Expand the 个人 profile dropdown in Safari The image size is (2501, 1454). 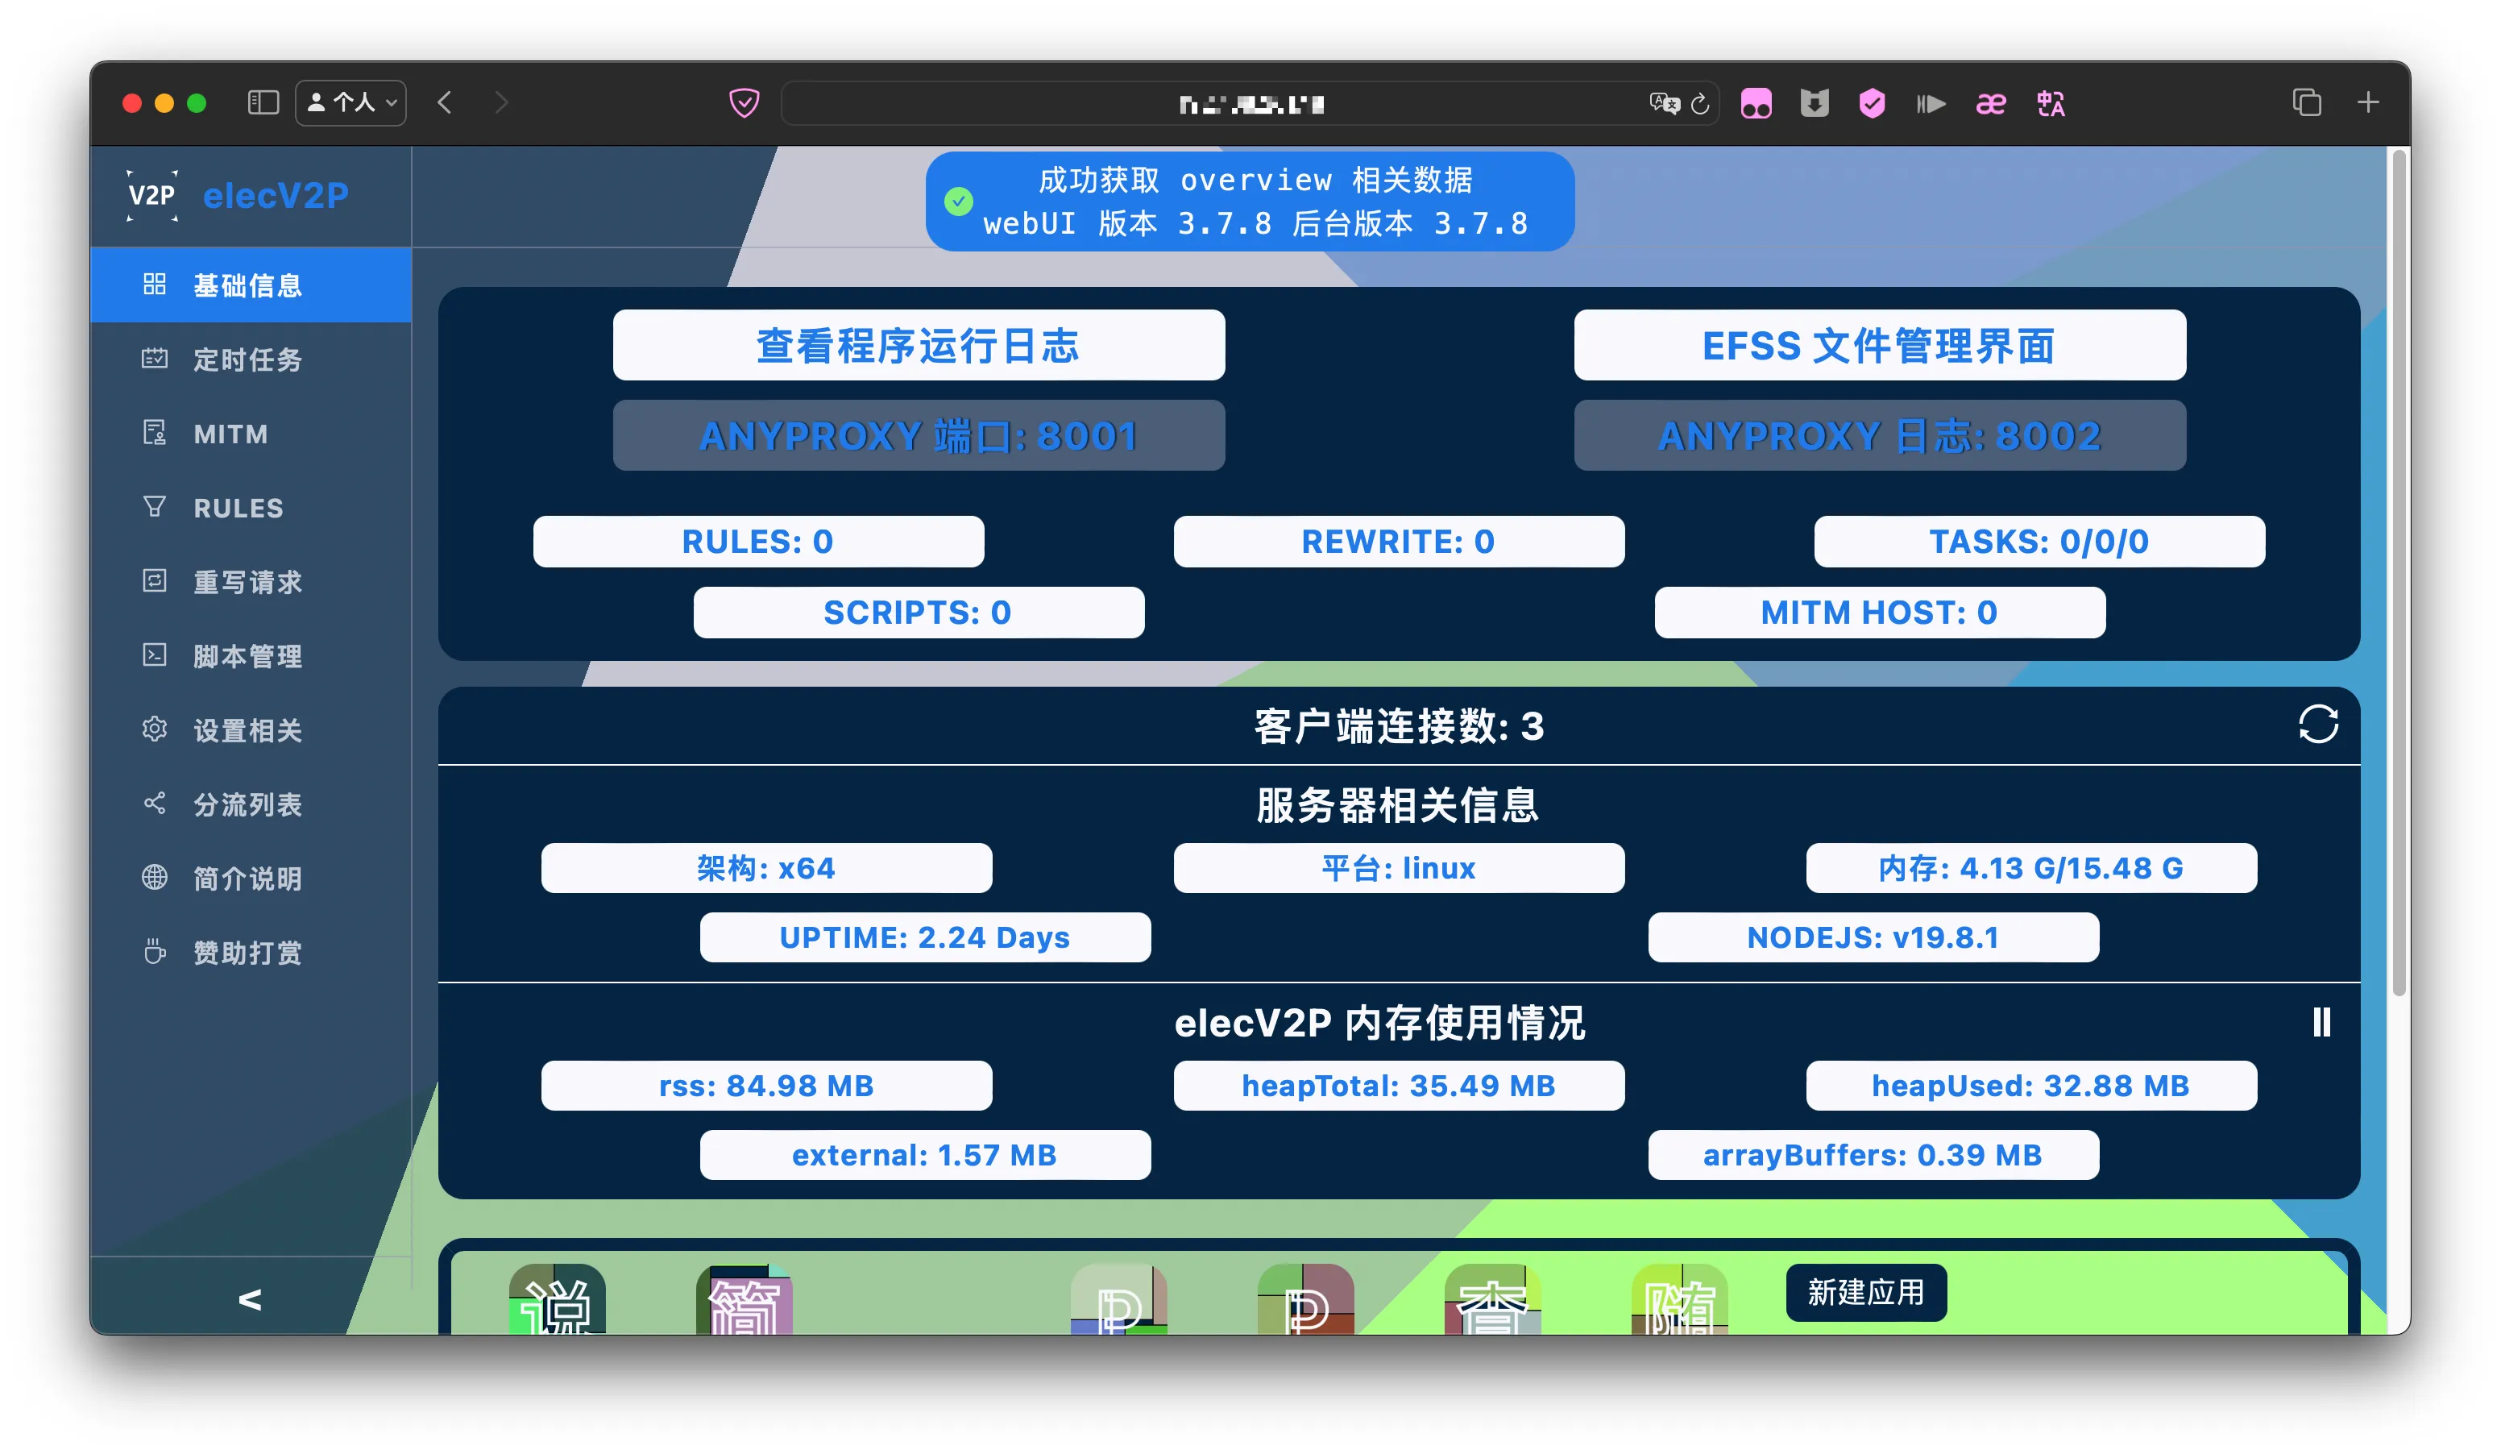coord(351,103)
